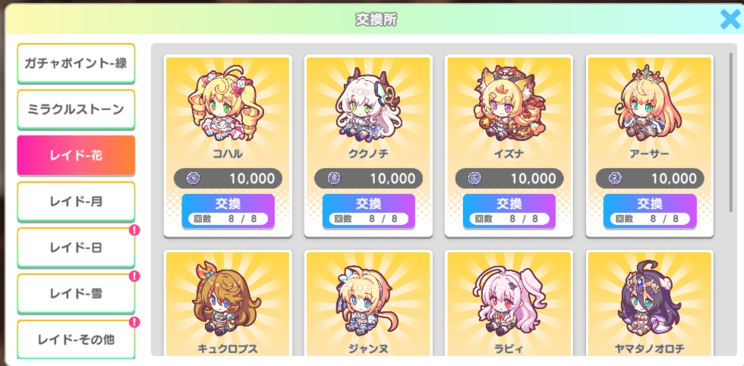The height and width of the screenshot is (366, 744).
Task: Close the 交換所 window
Action: (730, 20)
